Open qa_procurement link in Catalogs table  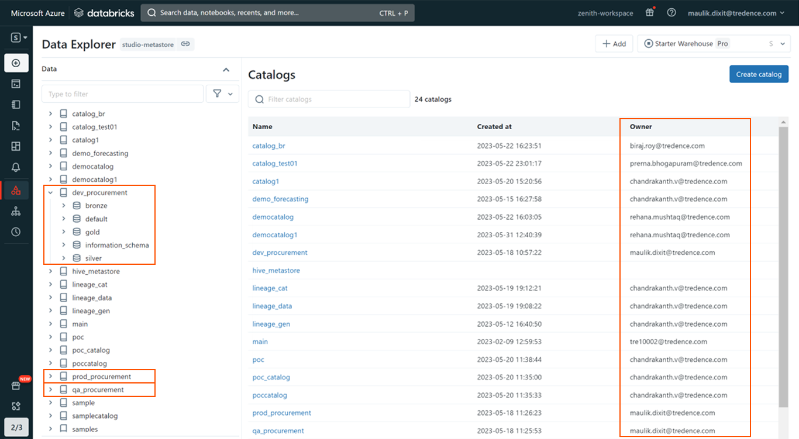278,431
